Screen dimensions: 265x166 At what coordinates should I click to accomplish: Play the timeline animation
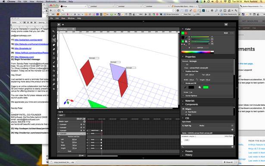59,119
